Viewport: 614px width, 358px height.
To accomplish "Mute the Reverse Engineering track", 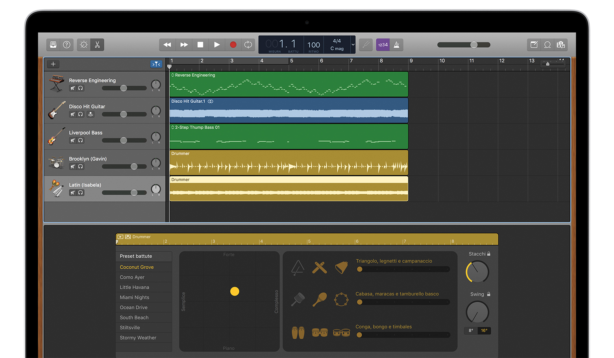I will [73, 88].
